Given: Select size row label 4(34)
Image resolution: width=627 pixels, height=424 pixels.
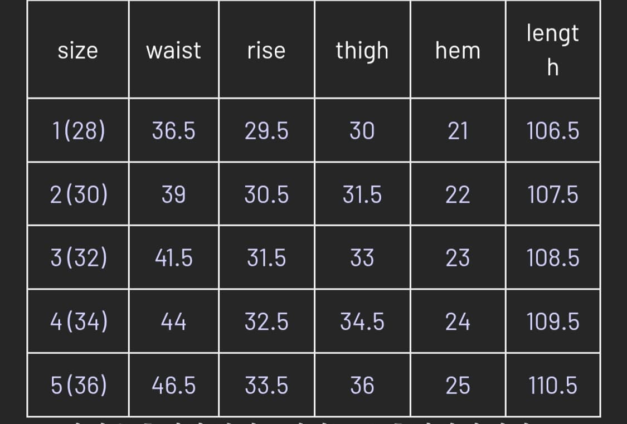Looking at the screenshot, I should tap(78, 321).
